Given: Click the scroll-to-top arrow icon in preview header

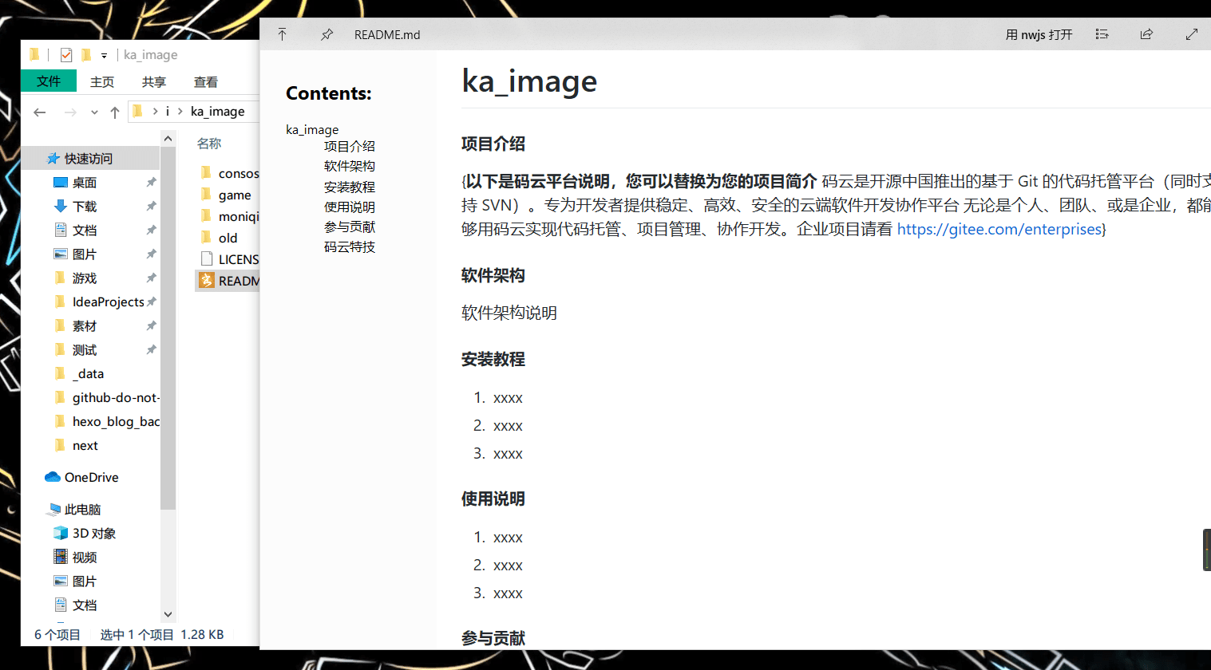Looking at the screenshot, I should point(282,34).
